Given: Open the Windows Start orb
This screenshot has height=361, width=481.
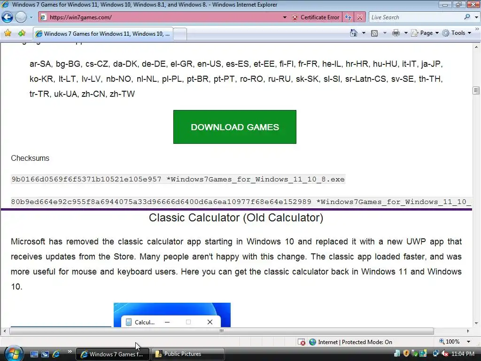Looking at the screenshot, I should pos(14,353).
